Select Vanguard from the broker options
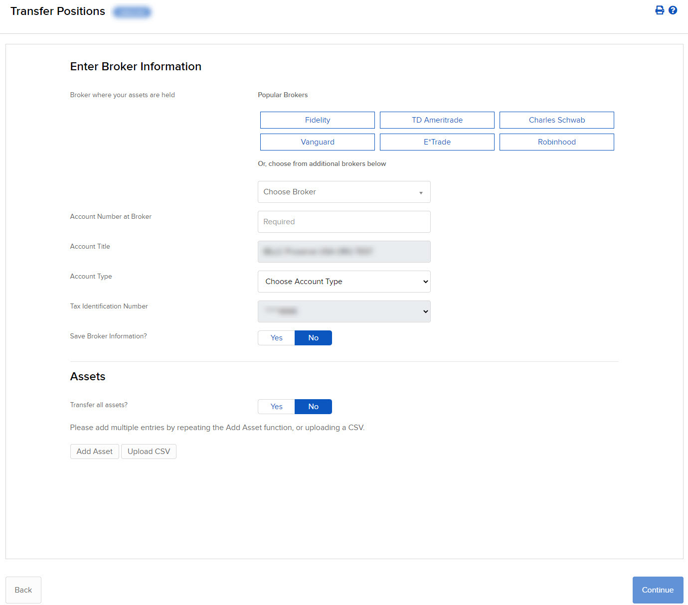Image resolution: width=688 pixels, height=605 pixels. 317,142
